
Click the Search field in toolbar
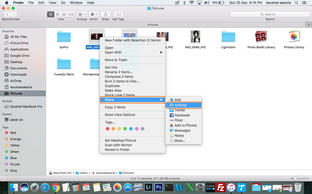[x=270, y=14]
